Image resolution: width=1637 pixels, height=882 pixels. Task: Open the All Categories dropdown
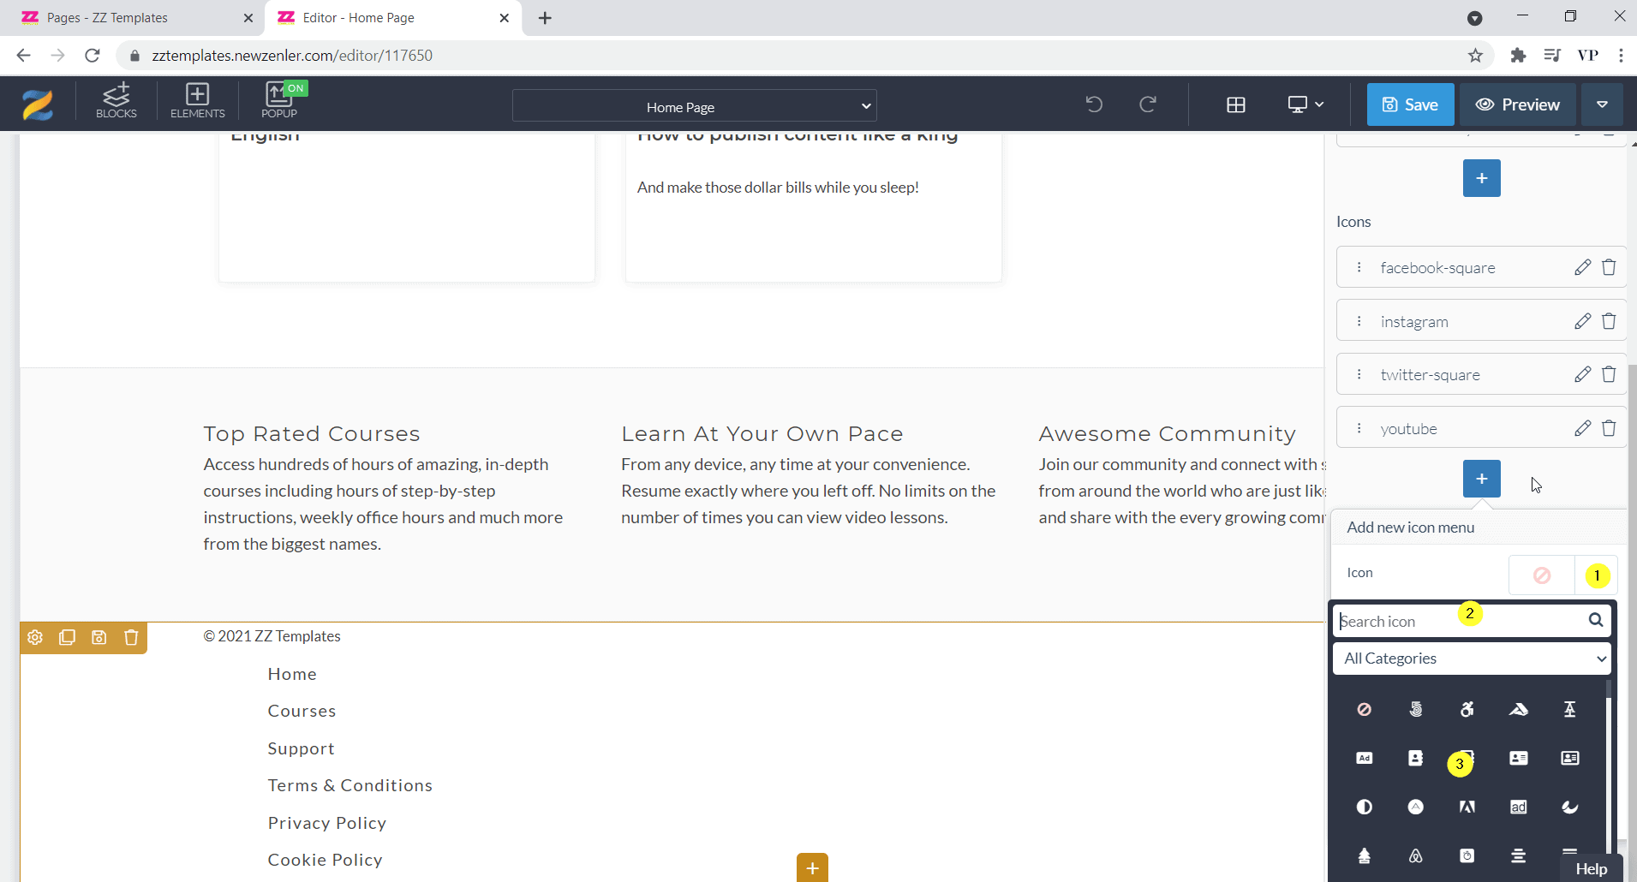(1472, 659)
